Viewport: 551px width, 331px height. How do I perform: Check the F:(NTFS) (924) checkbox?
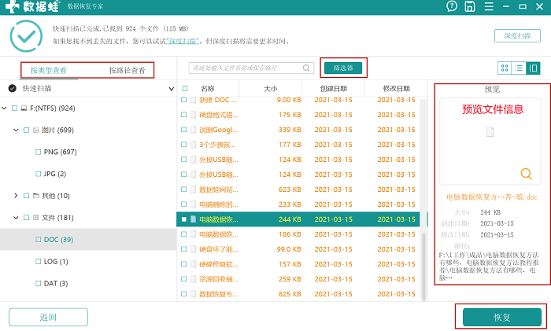click(14, 108)
